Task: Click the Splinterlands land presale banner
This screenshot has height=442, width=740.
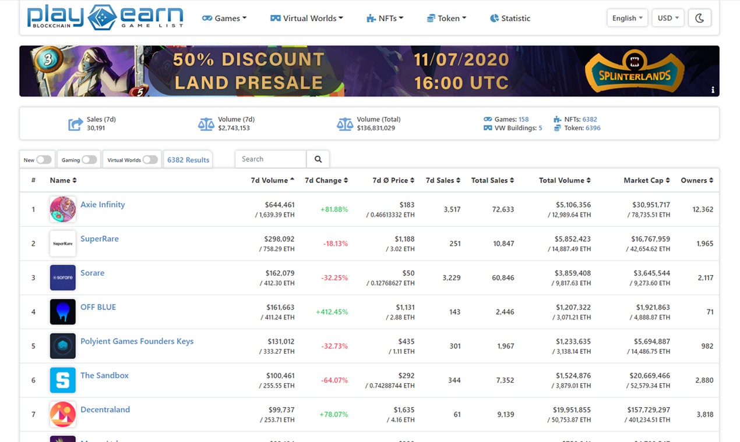Action: (369, 71)
